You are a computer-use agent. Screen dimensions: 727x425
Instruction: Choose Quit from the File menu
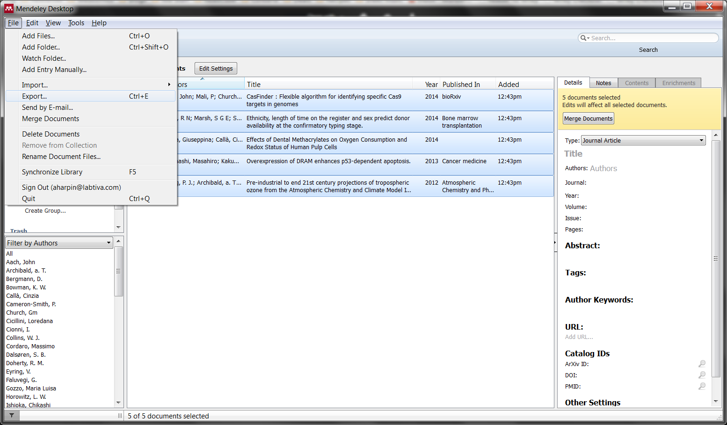click(x=91, y=199)
